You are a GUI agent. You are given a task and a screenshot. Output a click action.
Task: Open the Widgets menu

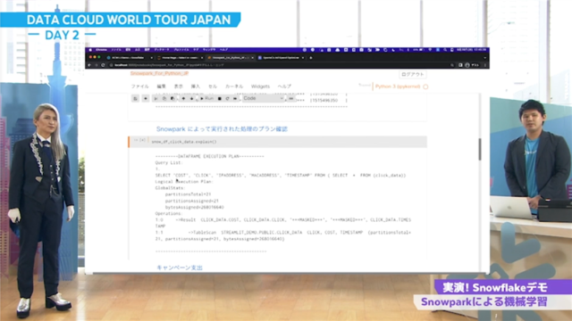click(260, 86)
